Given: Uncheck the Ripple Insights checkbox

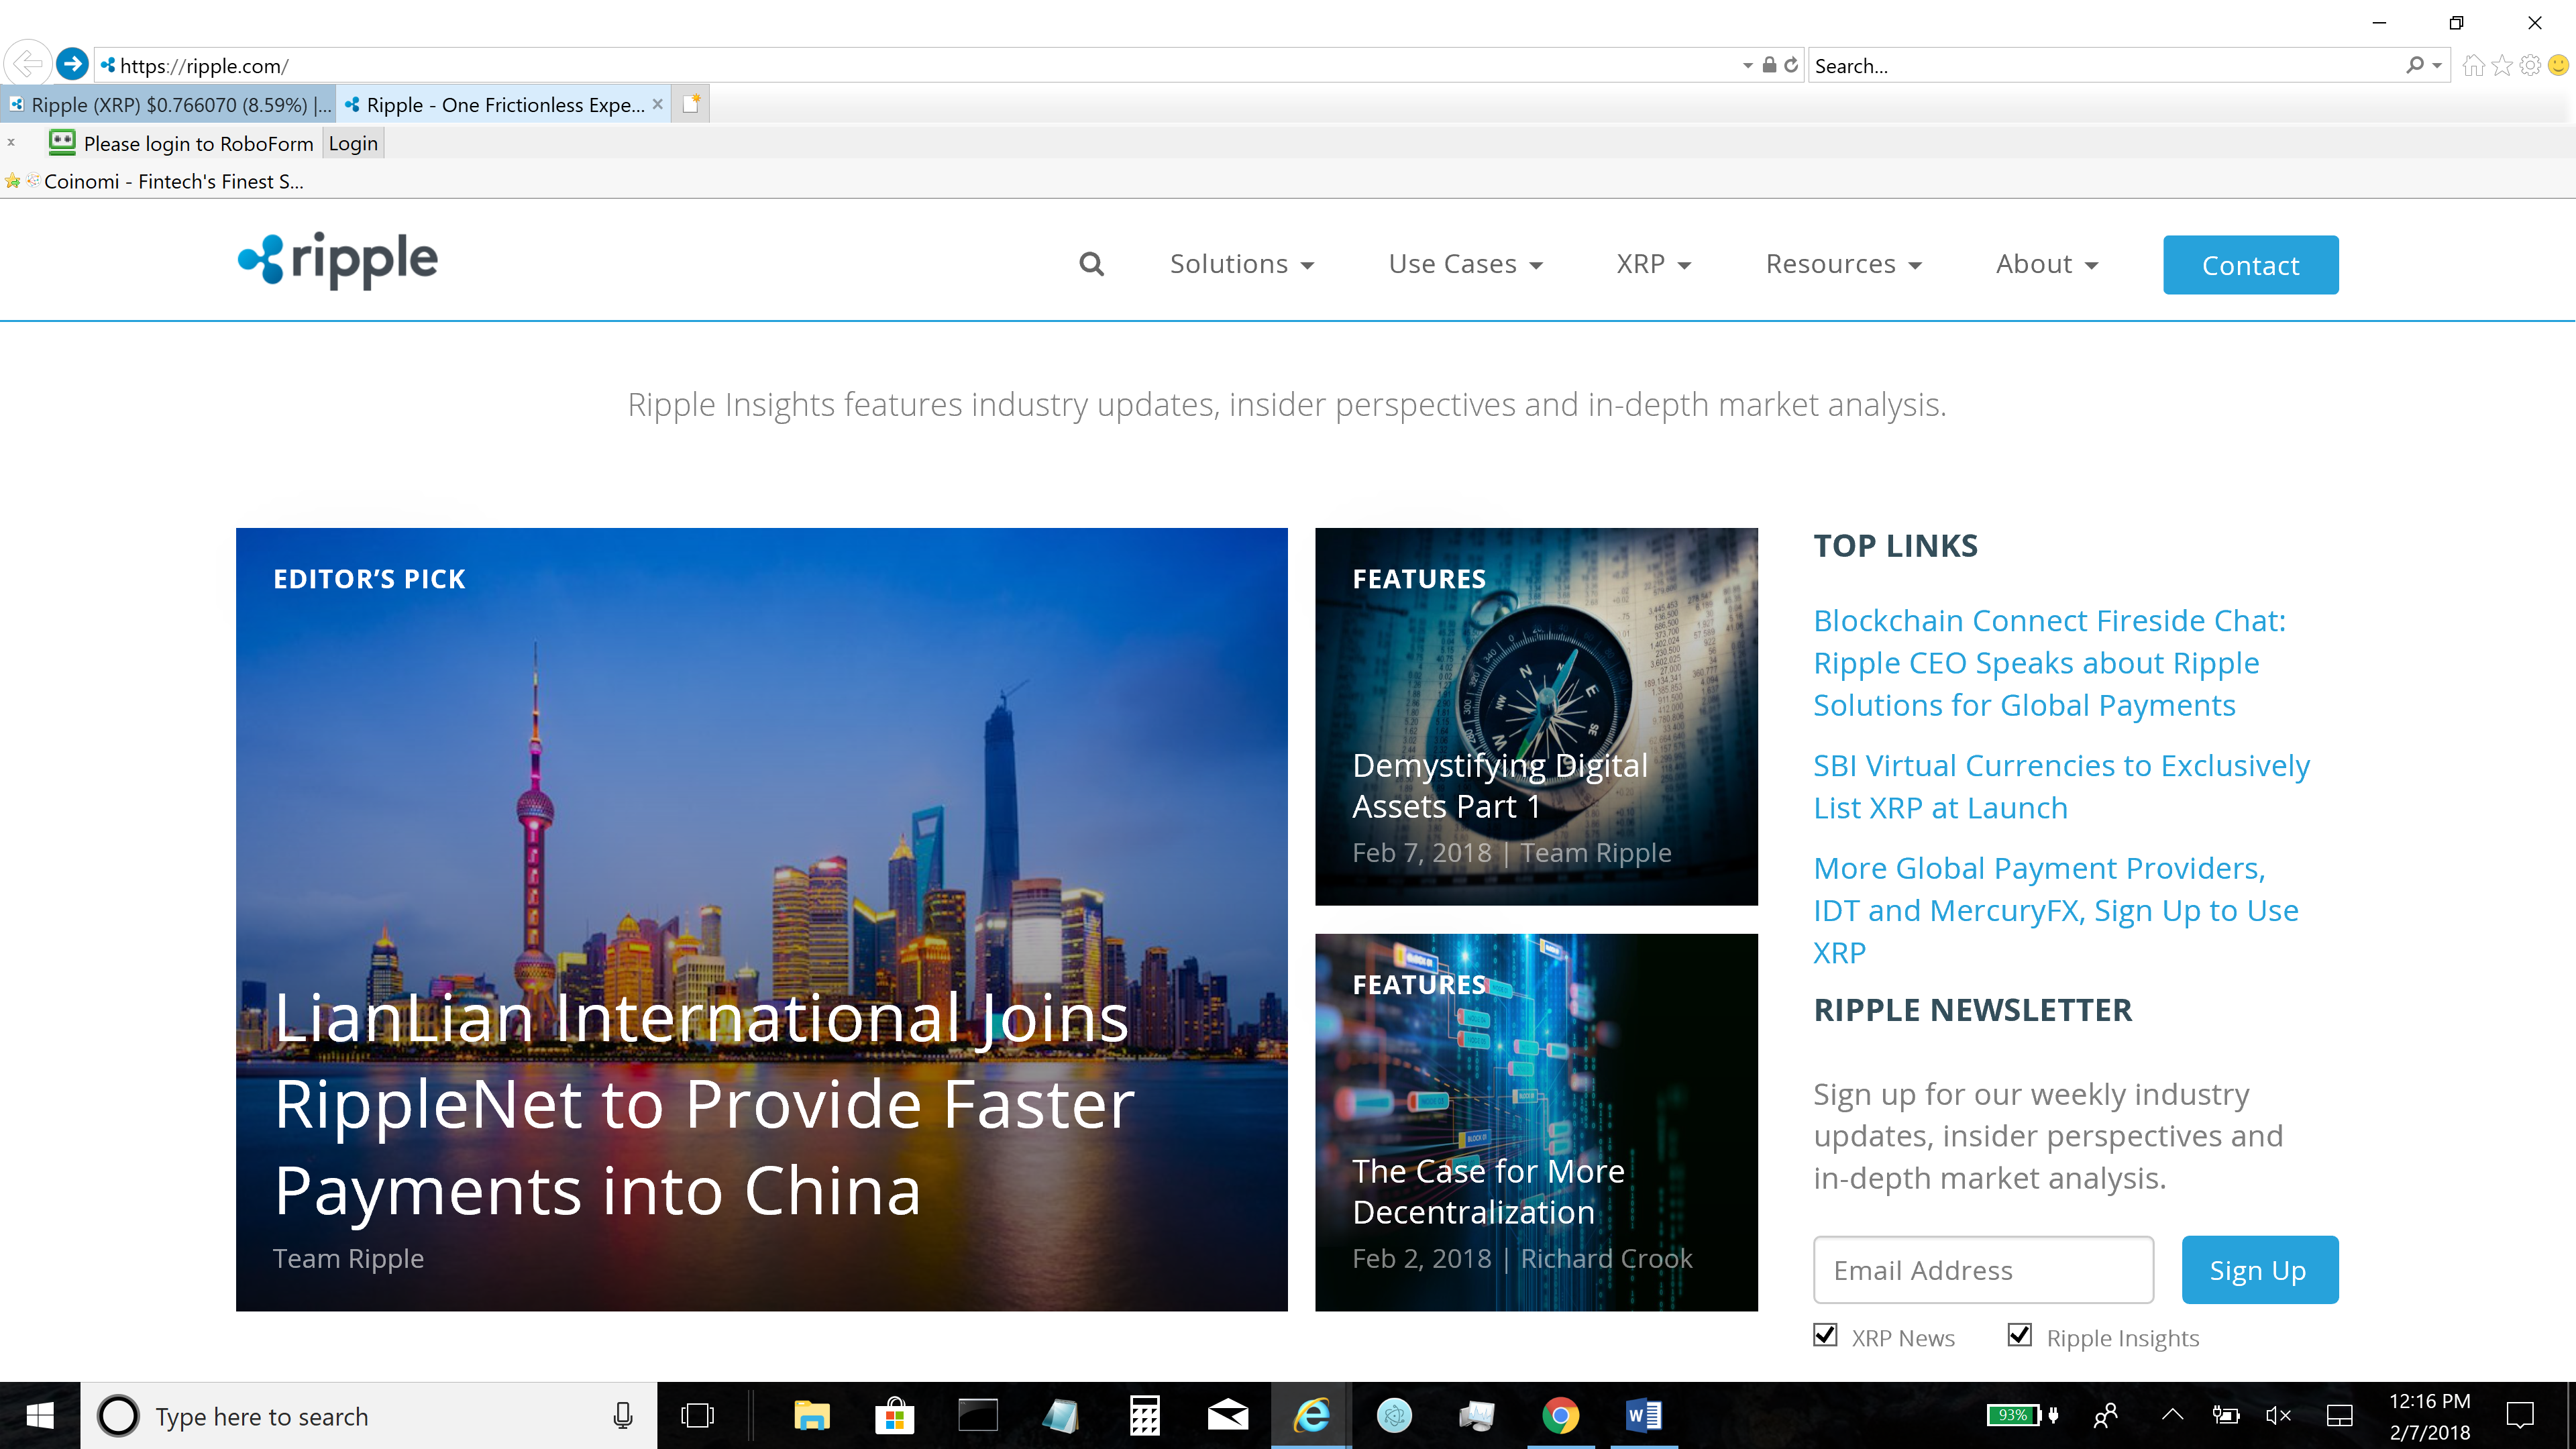Looking at the screenshot, I should point(2020,1336).
